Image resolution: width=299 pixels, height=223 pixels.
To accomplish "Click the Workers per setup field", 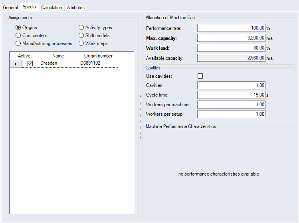I will (231, 114).
